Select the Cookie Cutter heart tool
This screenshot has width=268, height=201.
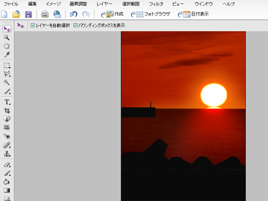(x=7, y=119)
